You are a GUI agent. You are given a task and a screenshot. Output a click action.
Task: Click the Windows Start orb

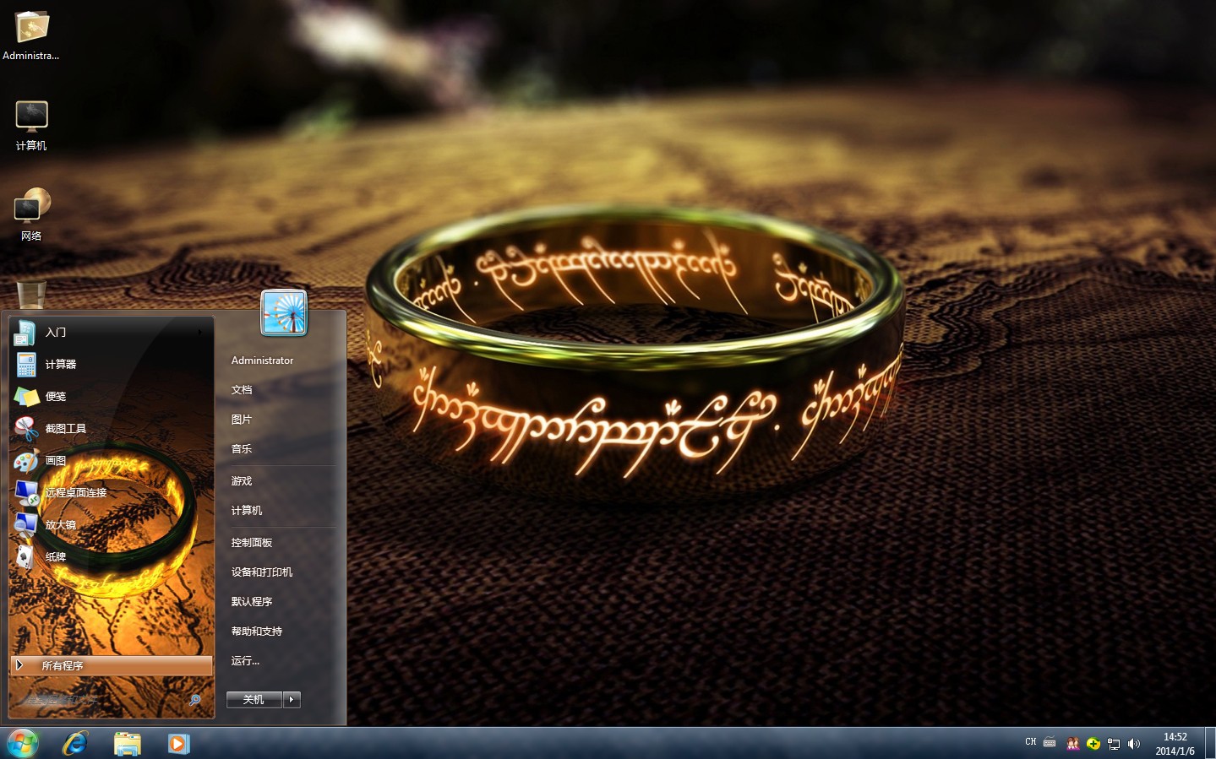click(22, 744)
